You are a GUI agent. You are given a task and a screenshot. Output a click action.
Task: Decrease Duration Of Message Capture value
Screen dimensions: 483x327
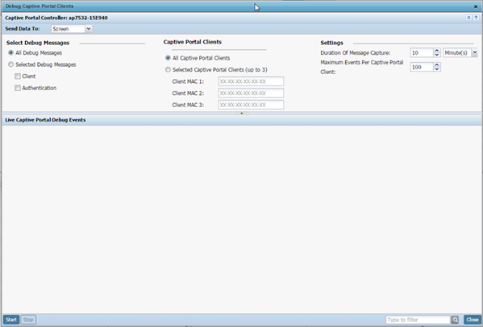click(x=437, y=55)
